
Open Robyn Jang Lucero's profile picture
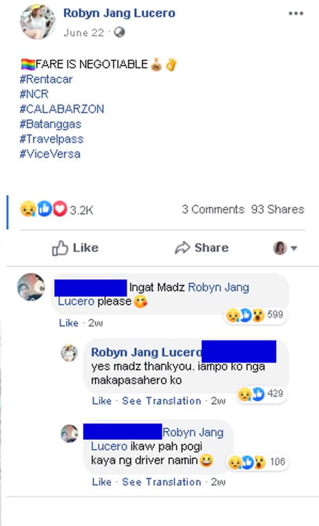(x=38, y=22)
